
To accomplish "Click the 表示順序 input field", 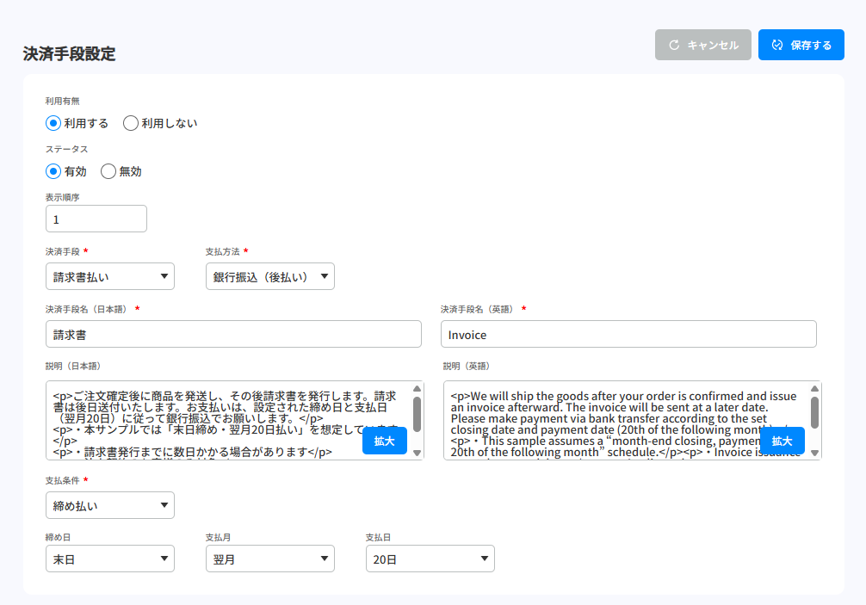I will tap(96, 219).
